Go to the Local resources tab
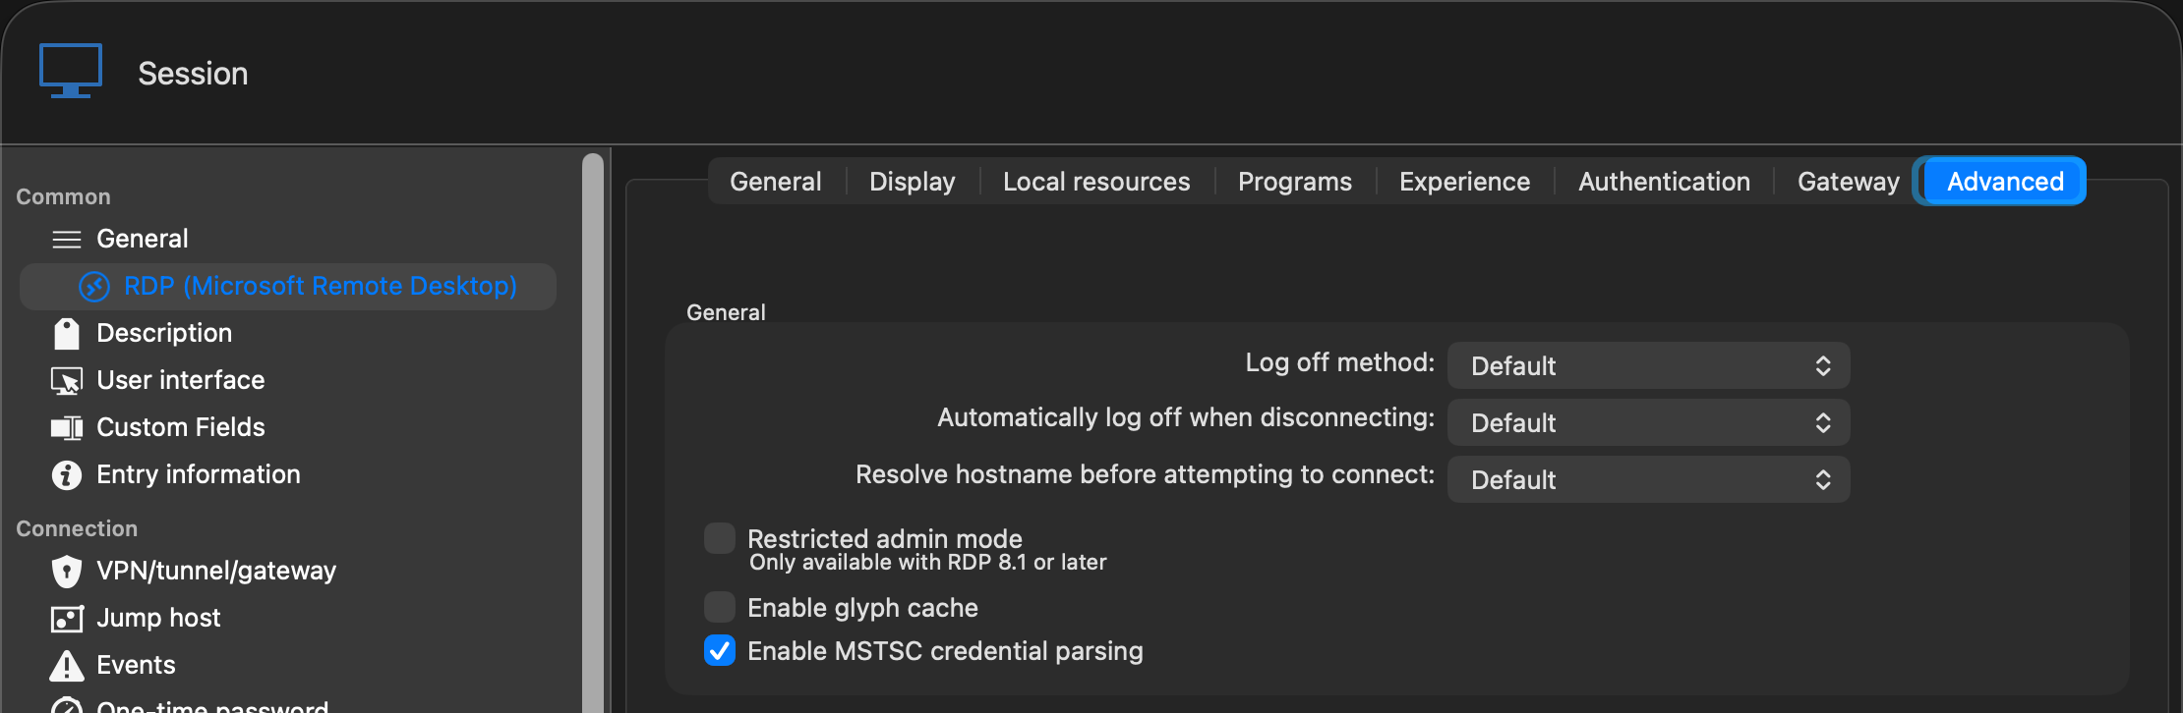Viewport: 2183px width, 713px height. point(1096,182)
